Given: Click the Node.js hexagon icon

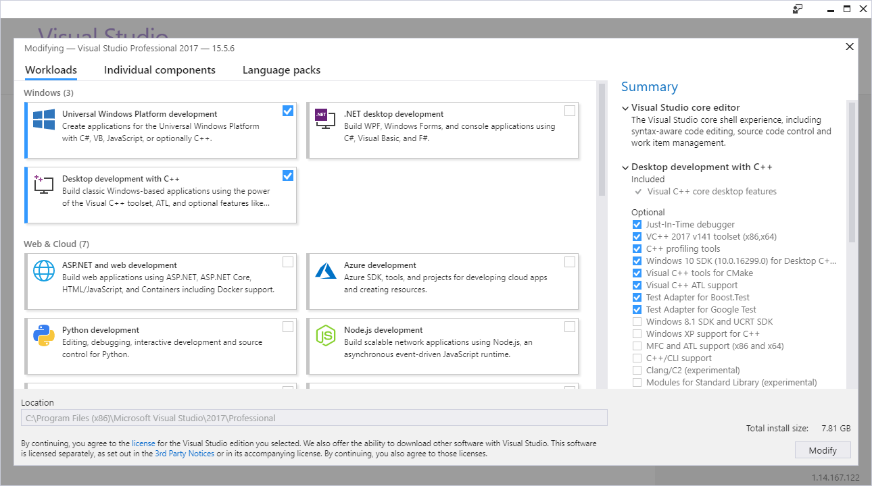Looking at the screenshot, I should click(326, 335).
